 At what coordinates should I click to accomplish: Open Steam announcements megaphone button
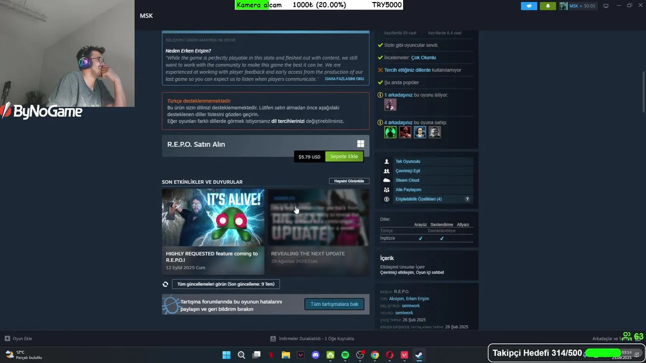(x=529, y=6)
